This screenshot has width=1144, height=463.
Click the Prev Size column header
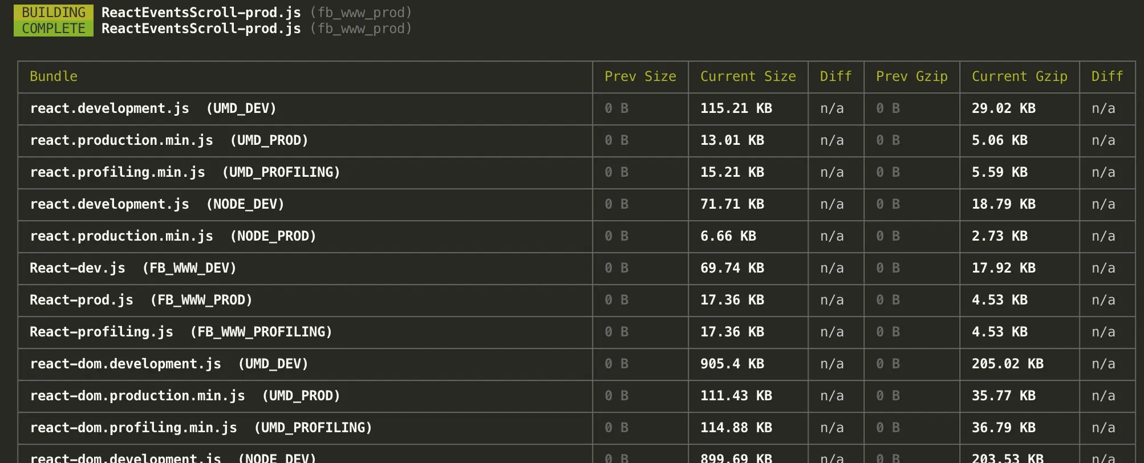pos(640,76)
